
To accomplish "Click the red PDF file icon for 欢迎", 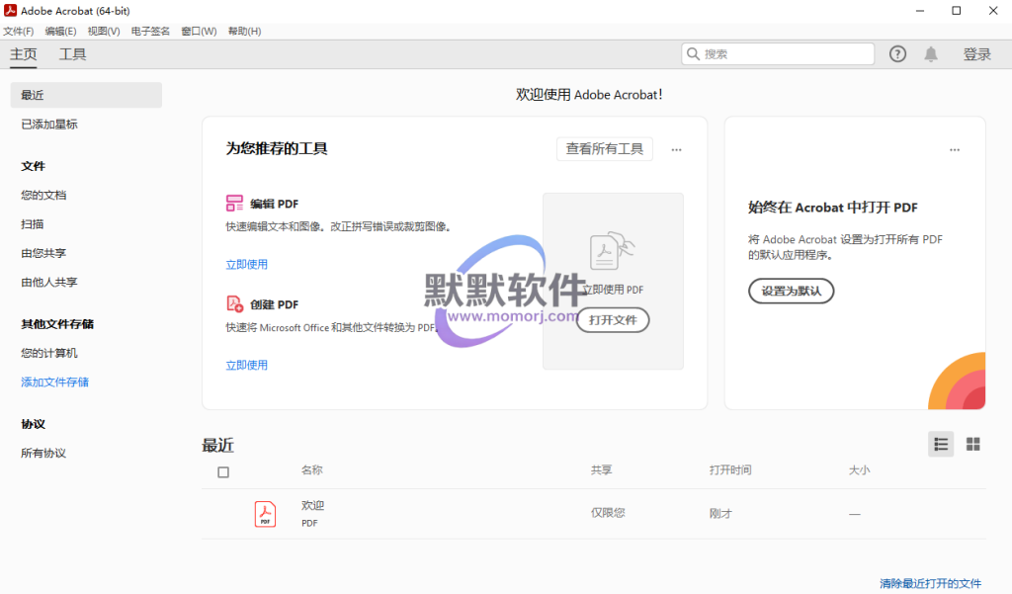I will pyautogui.click(x=265, y=514).
